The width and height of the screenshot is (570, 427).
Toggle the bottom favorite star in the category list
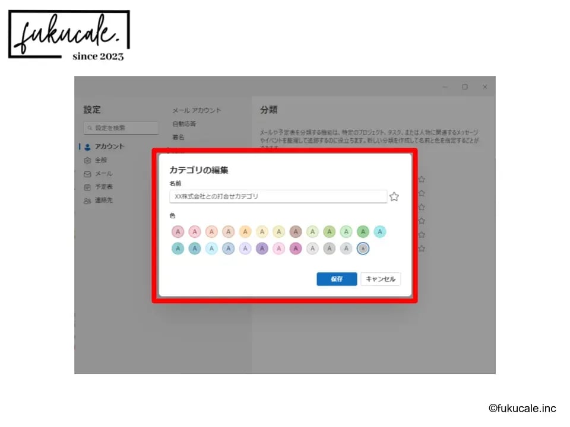[422, 248]
